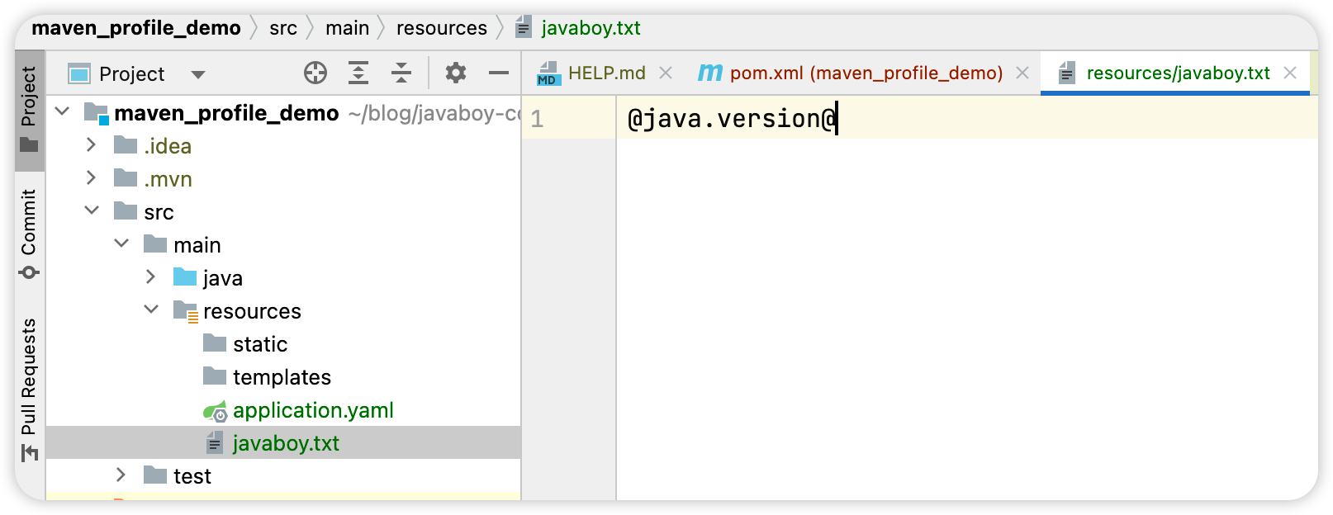Viewport: 1333px width, 515px height.
Task: Open the Project view dropdown
Action: 197,74
